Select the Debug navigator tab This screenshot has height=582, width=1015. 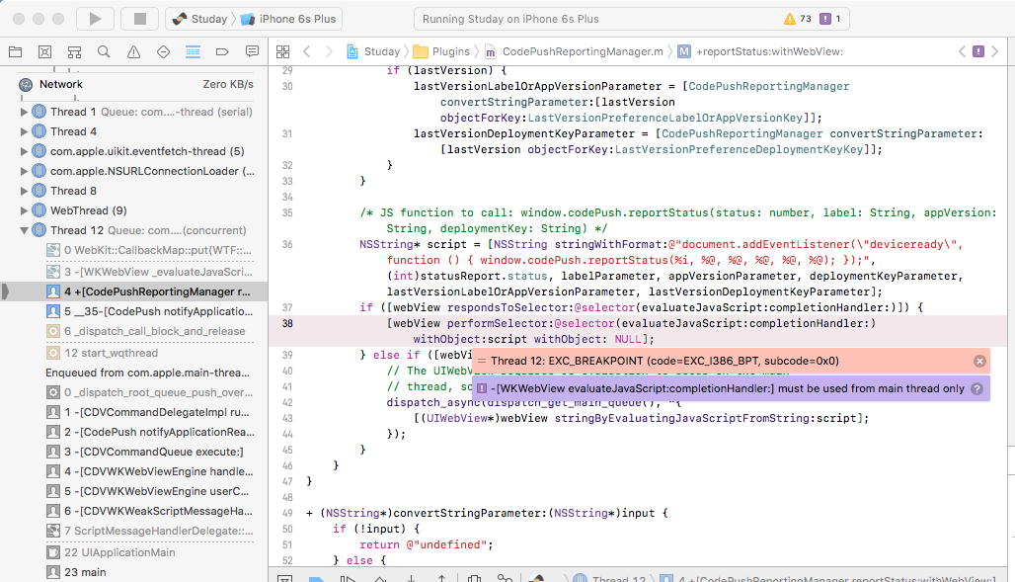click(x=193, y=51)
